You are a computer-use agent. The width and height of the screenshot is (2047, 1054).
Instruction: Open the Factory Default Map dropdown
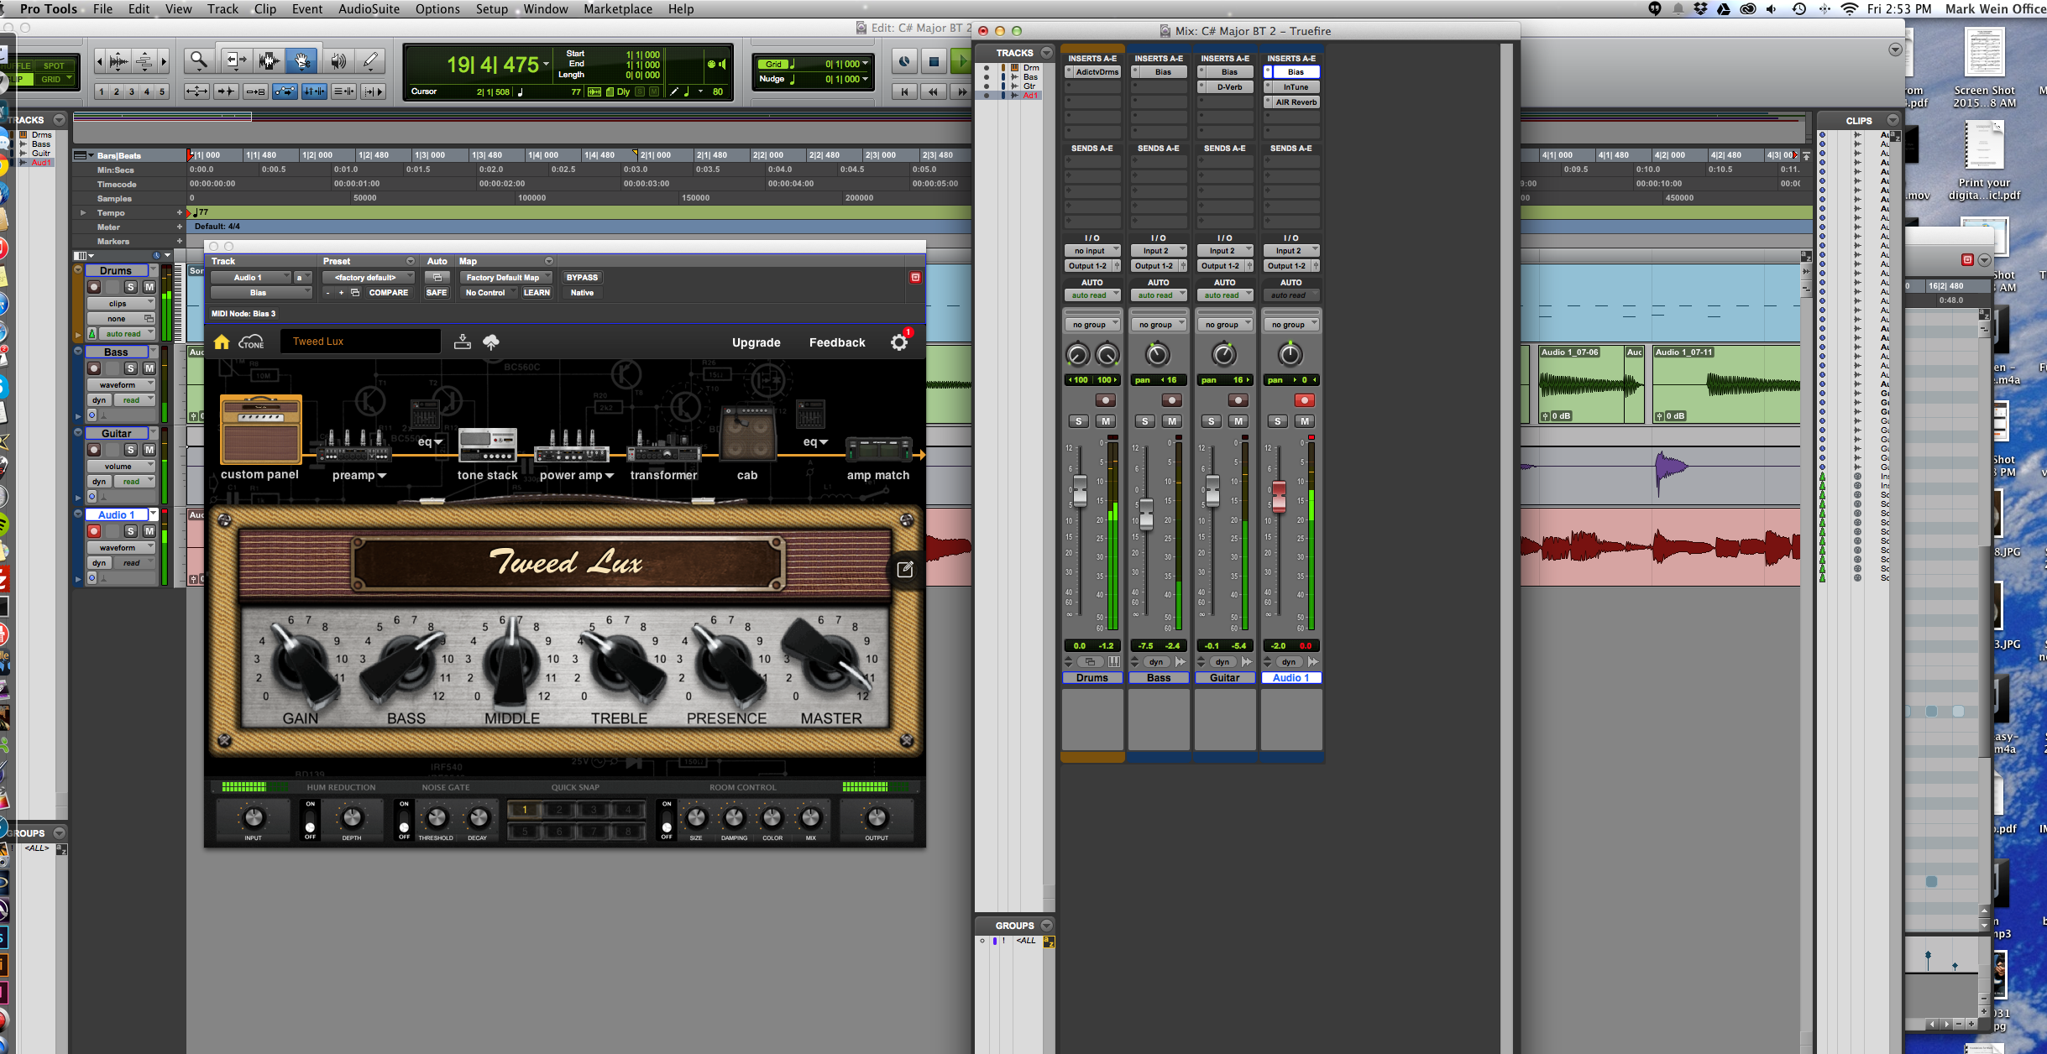point(506,277)
